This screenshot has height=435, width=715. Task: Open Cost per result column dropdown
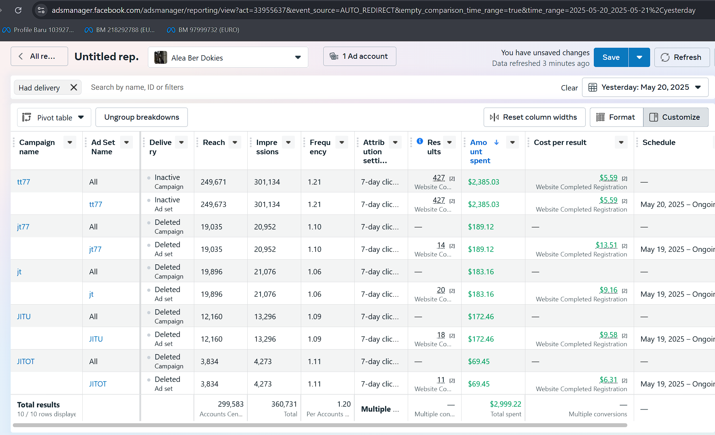pyautogui.click(x=621, y=143)
